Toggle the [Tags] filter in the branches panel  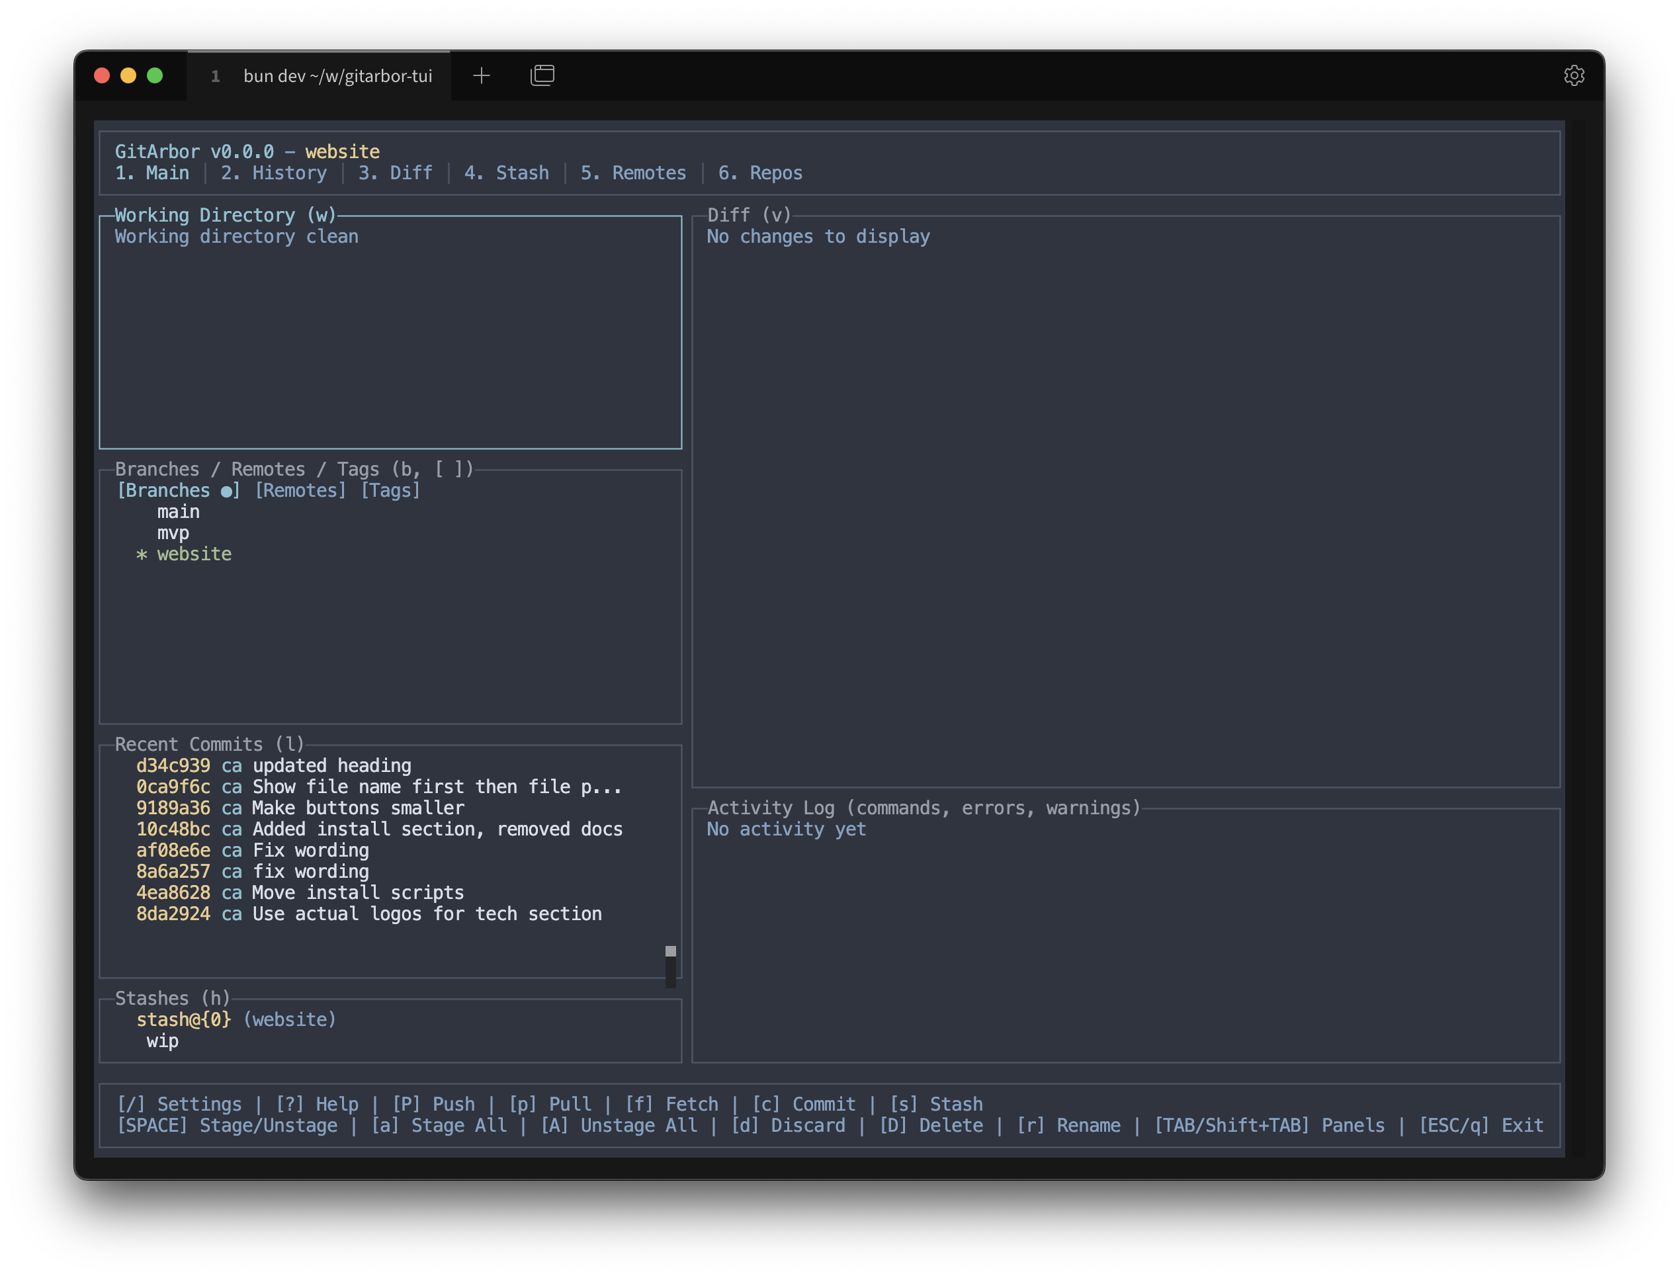tap(390, 490)
